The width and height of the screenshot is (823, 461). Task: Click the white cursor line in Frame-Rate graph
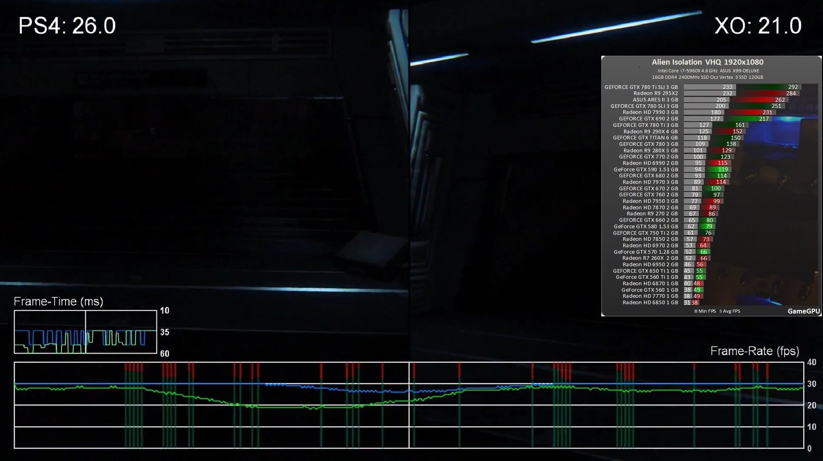pos(409,405)
